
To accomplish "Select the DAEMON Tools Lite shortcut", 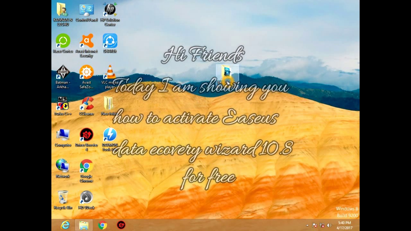I will click(x=110, y=140).
